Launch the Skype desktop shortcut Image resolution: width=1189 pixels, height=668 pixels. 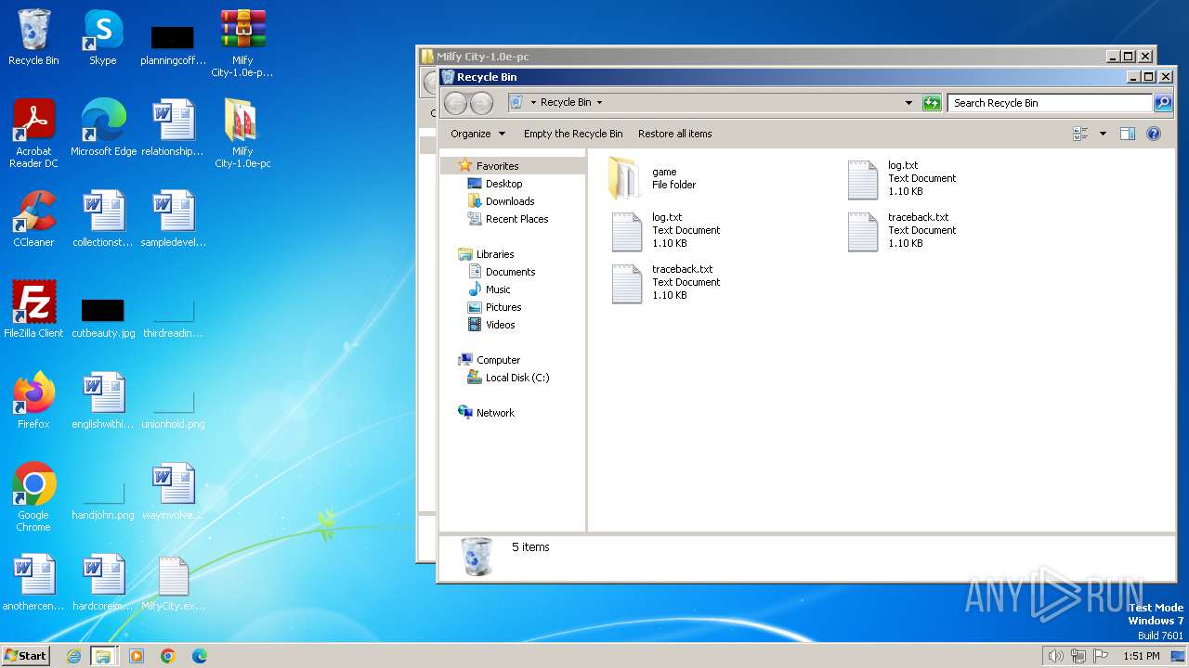tap(103, 38)
